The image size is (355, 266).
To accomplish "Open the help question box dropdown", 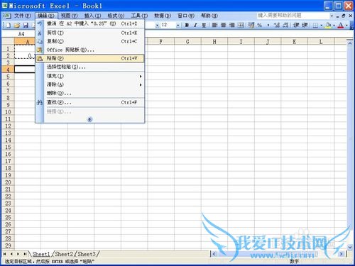I will [x=332, y=16].
